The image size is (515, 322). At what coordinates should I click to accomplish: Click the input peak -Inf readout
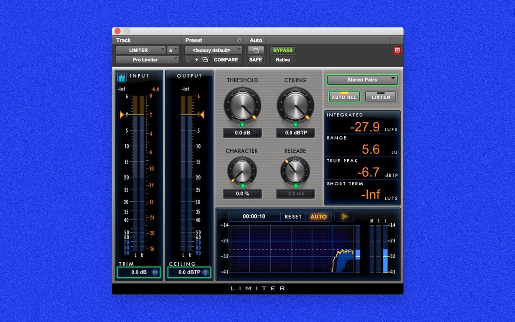click(121, 89)
